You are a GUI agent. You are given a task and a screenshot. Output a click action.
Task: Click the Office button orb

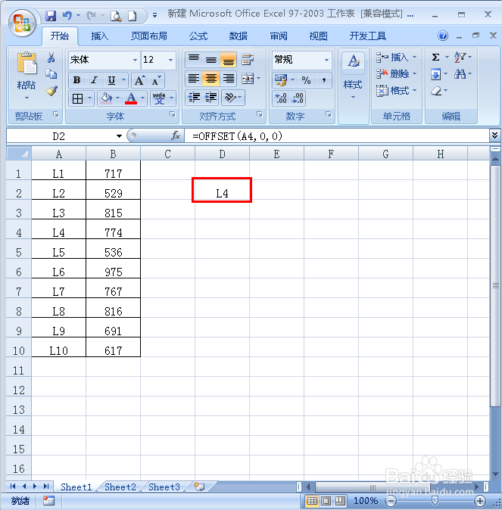(x=22, y=23)
